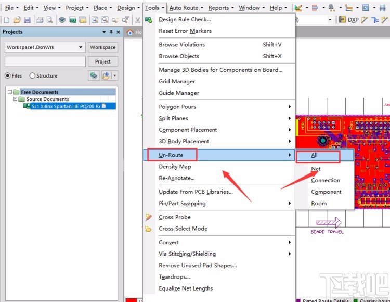Select the Files radio button
This screenshot has height=302, width=390.
tap(8, 75)
